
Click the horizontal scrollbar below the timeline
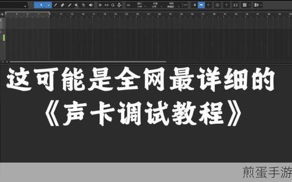click(x=88, y=62)
